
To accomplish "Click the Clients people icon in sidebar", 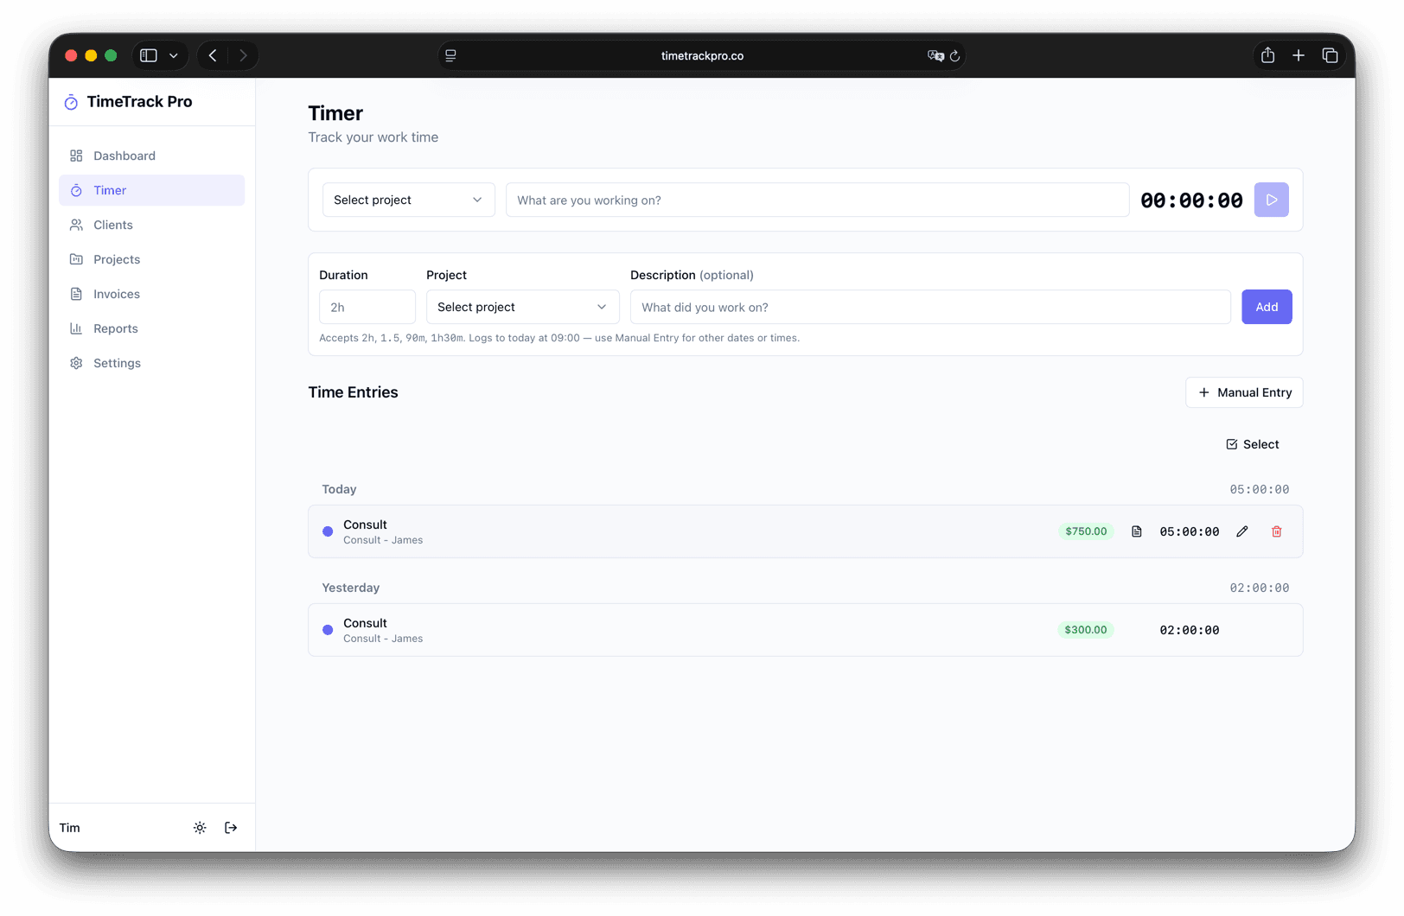I will point(76,225).
